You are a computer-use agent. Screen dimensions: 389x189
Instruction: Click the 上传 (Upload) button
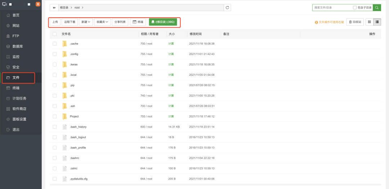(x=55, y=22)
